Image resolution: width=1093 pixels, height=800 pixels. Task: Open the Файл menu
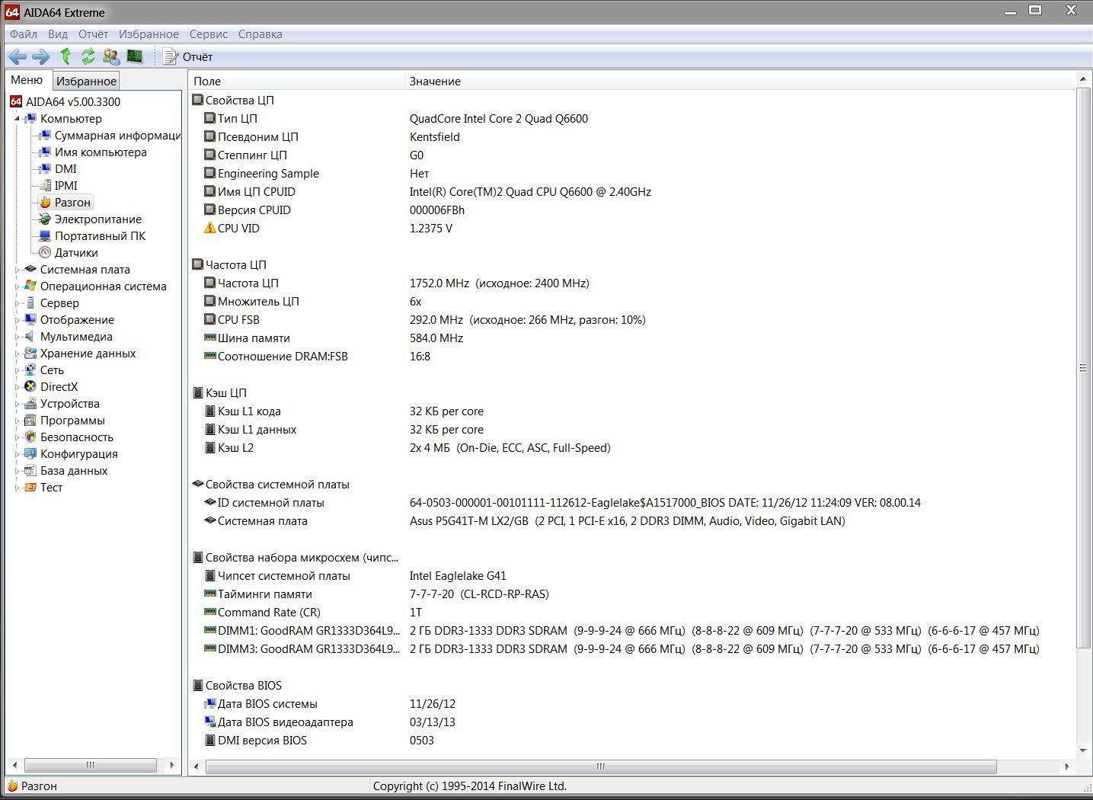point(24,34)
